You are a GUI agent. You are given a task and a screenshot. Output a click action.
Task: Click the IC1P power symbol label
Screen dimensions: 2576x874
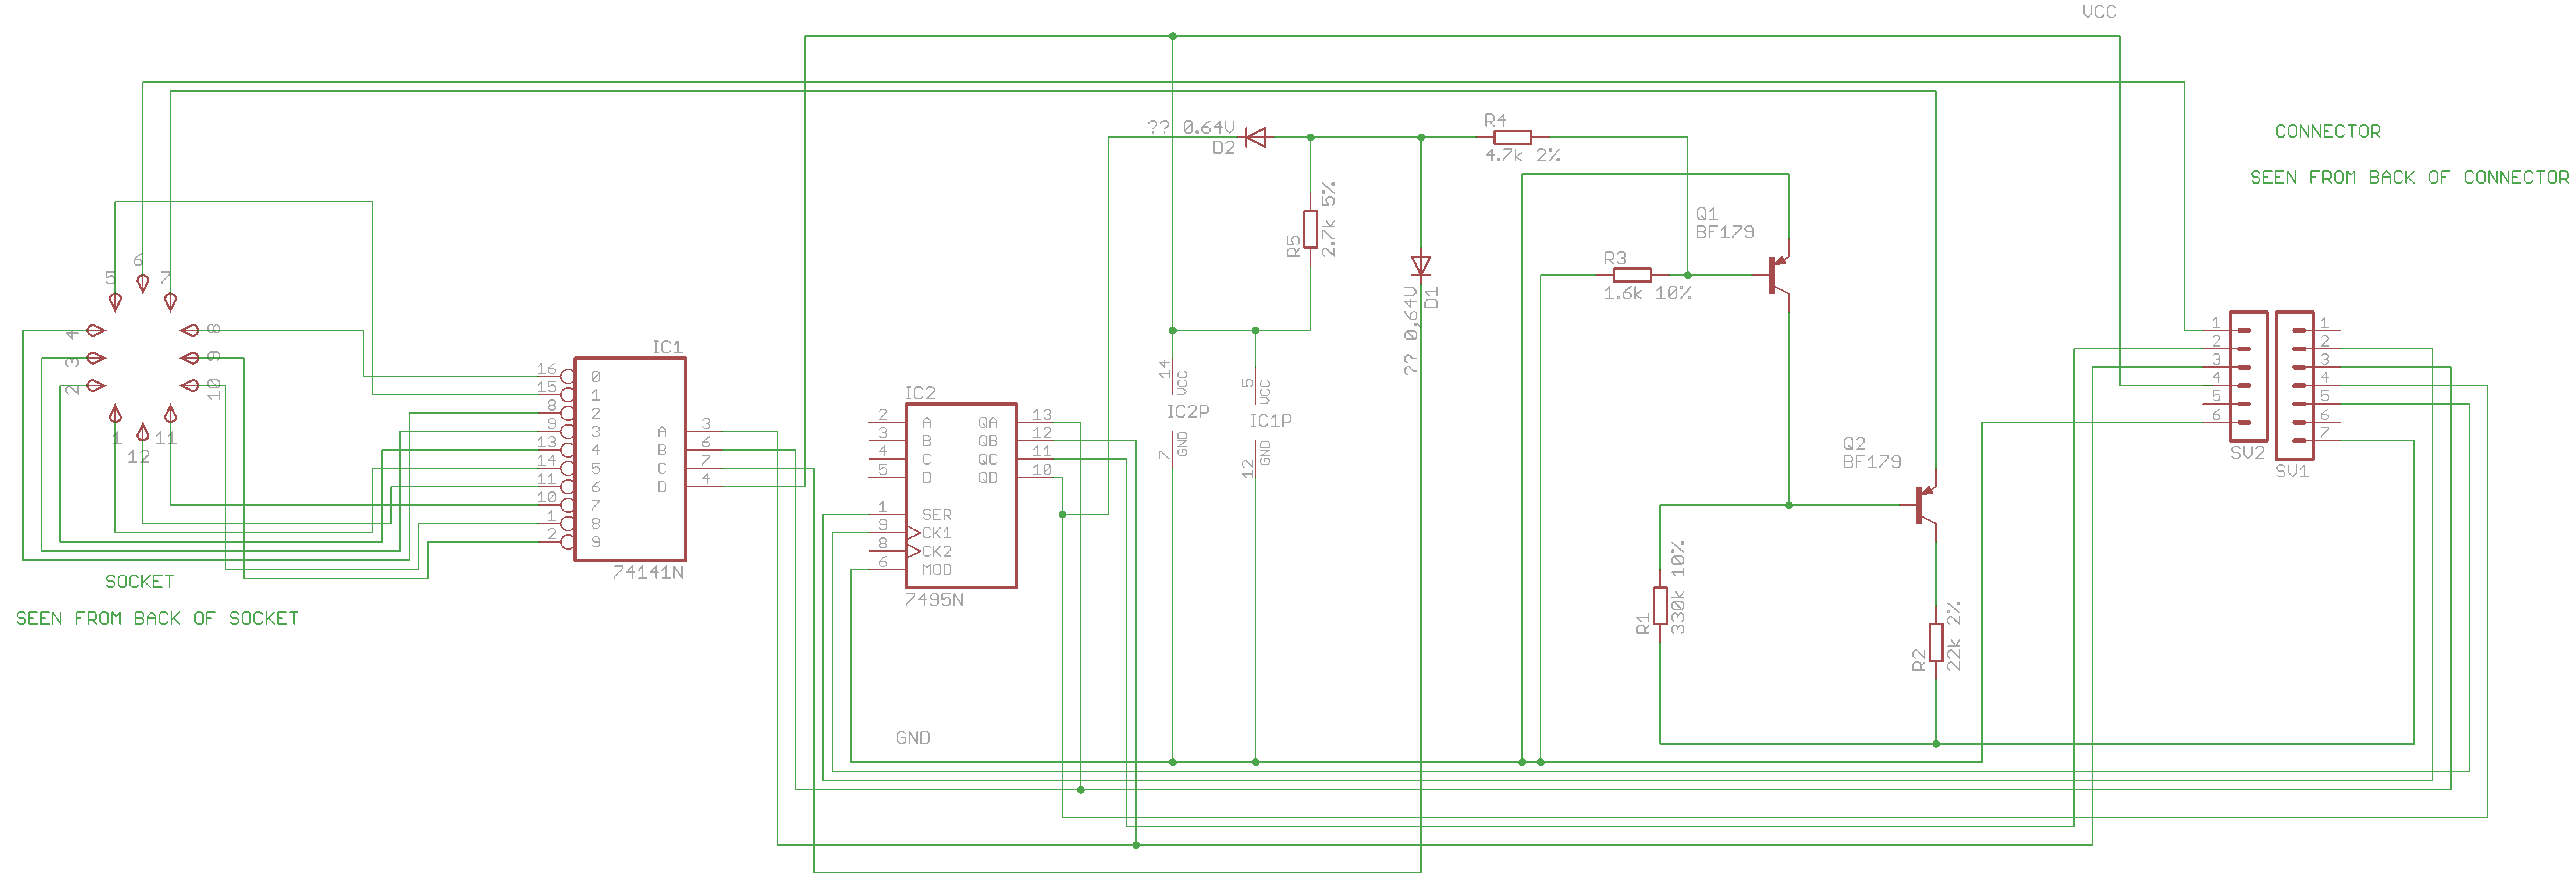pyautogui.click(x=1270, y=421)
